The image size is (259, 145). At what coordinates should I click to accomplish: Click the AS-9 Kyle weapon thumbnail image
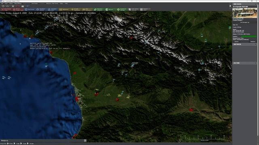245,12
